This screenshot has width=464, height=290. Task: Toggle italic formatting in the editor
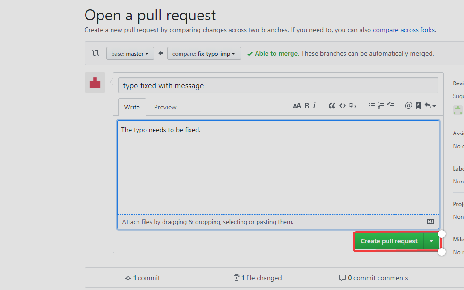tap(315, 106)
